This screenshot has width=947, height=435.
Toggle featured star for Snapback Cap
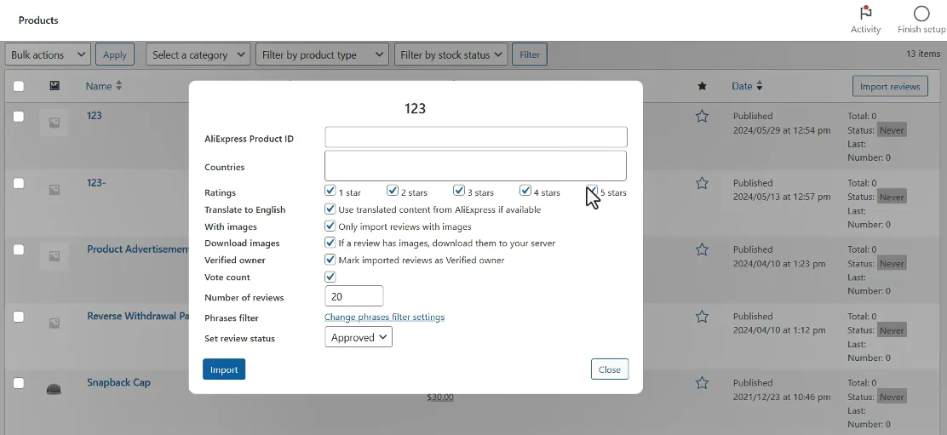click(x=702, y=382)
